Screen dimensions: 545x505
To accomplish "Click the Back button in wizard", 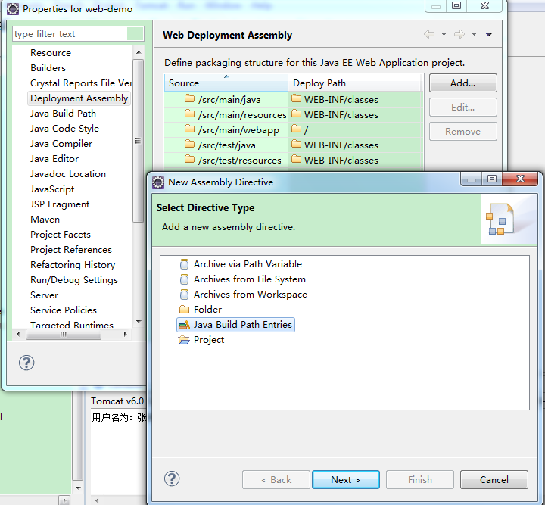I will pyautogui.click(x=276, y=479).
